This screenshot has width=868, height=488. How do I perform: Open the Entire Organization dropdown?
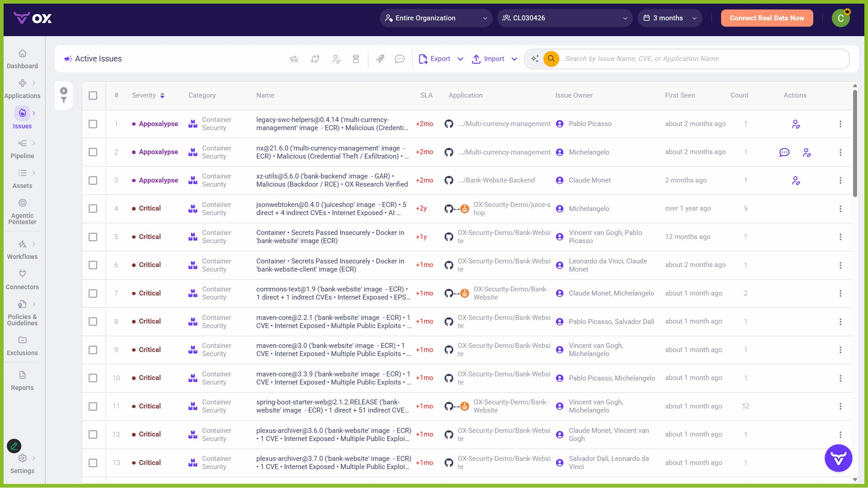[x=435, y=18]
